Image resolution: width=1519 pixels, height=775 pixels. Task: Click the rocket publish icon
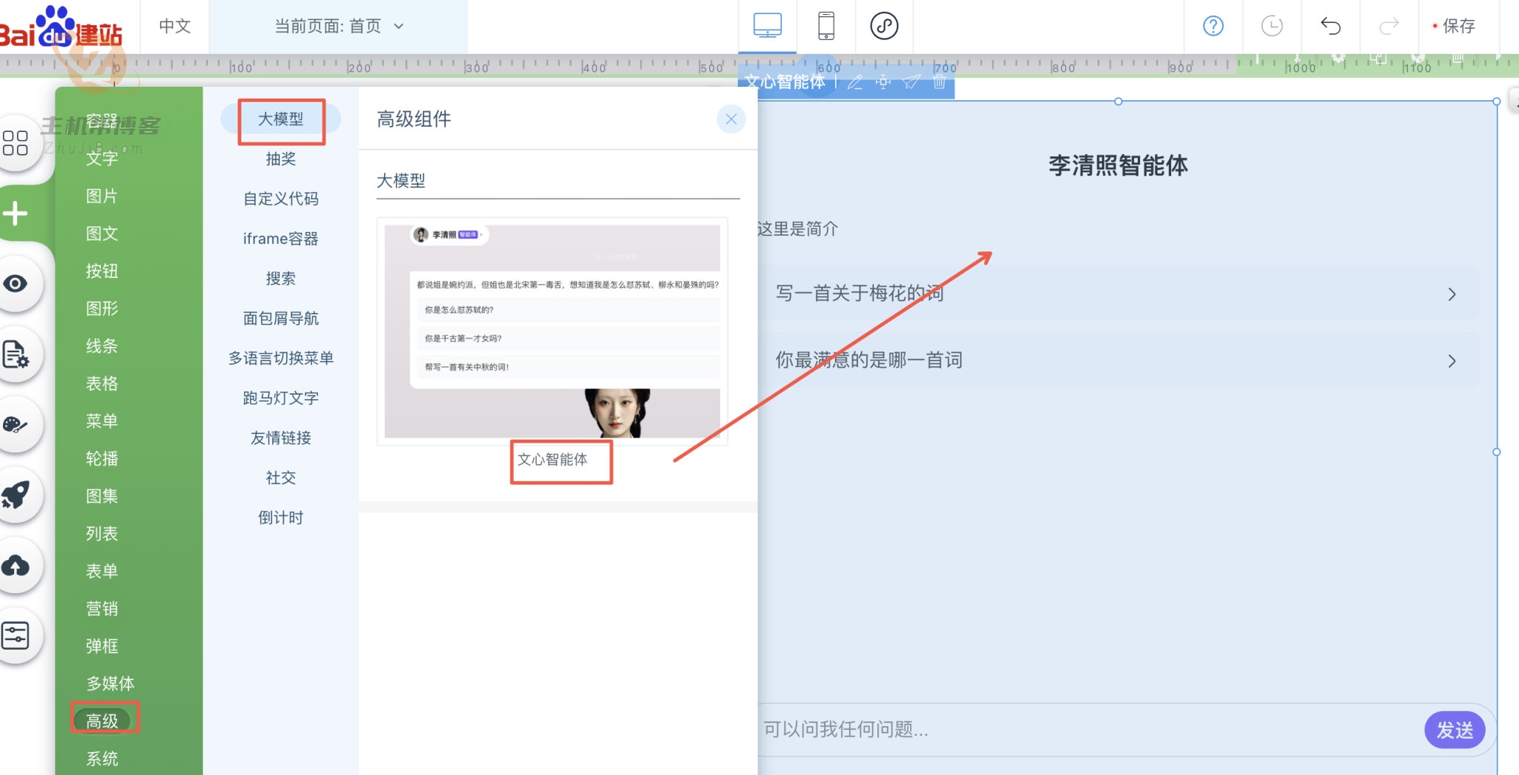point(15,495)
